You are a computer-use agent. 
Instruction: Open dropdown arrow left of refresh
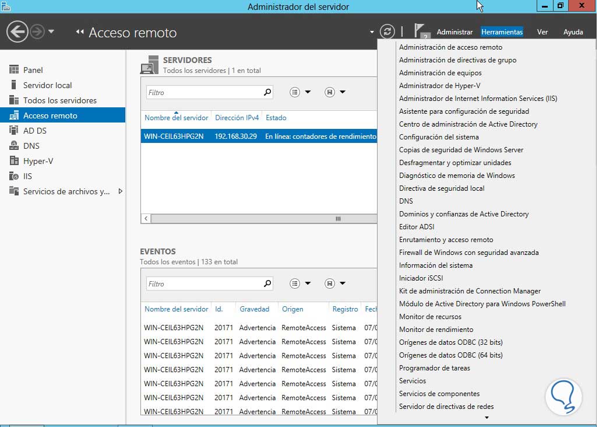pos(372,32)
